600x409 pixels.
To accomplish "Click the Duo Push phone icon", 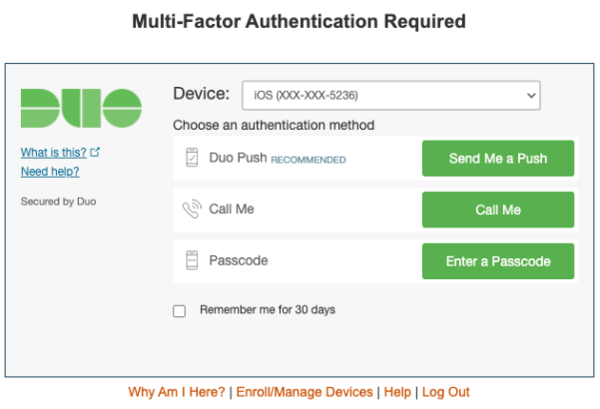I will 192,159.
